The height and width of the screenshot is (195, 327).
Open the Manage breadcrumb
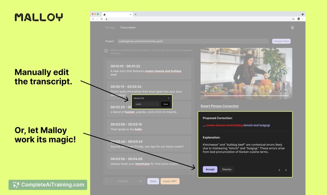click(x=110, y=28)
